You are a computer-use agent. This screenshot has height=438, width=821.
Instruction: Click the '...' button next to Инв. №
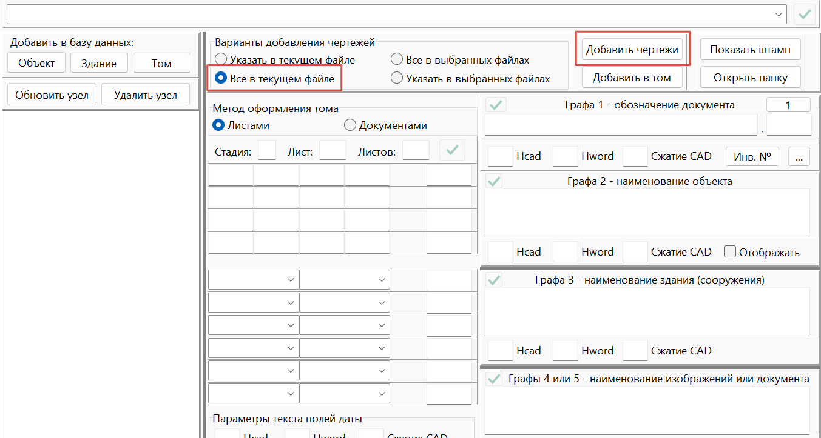point(799,156)
